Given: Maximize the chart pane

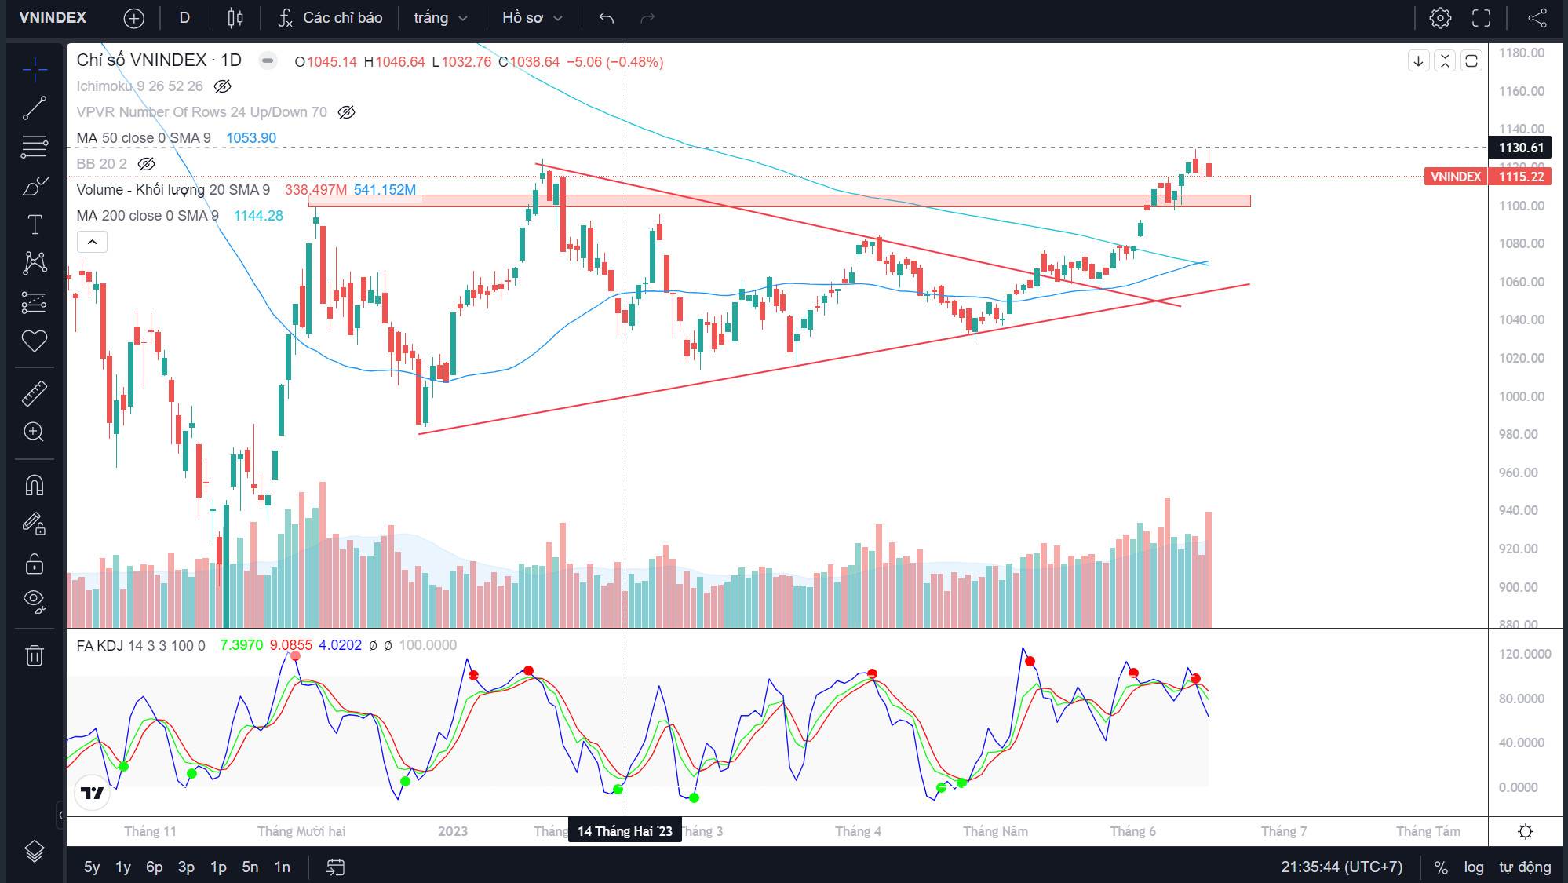Looking at the screenshot, I should click(x=1471, y=60).
